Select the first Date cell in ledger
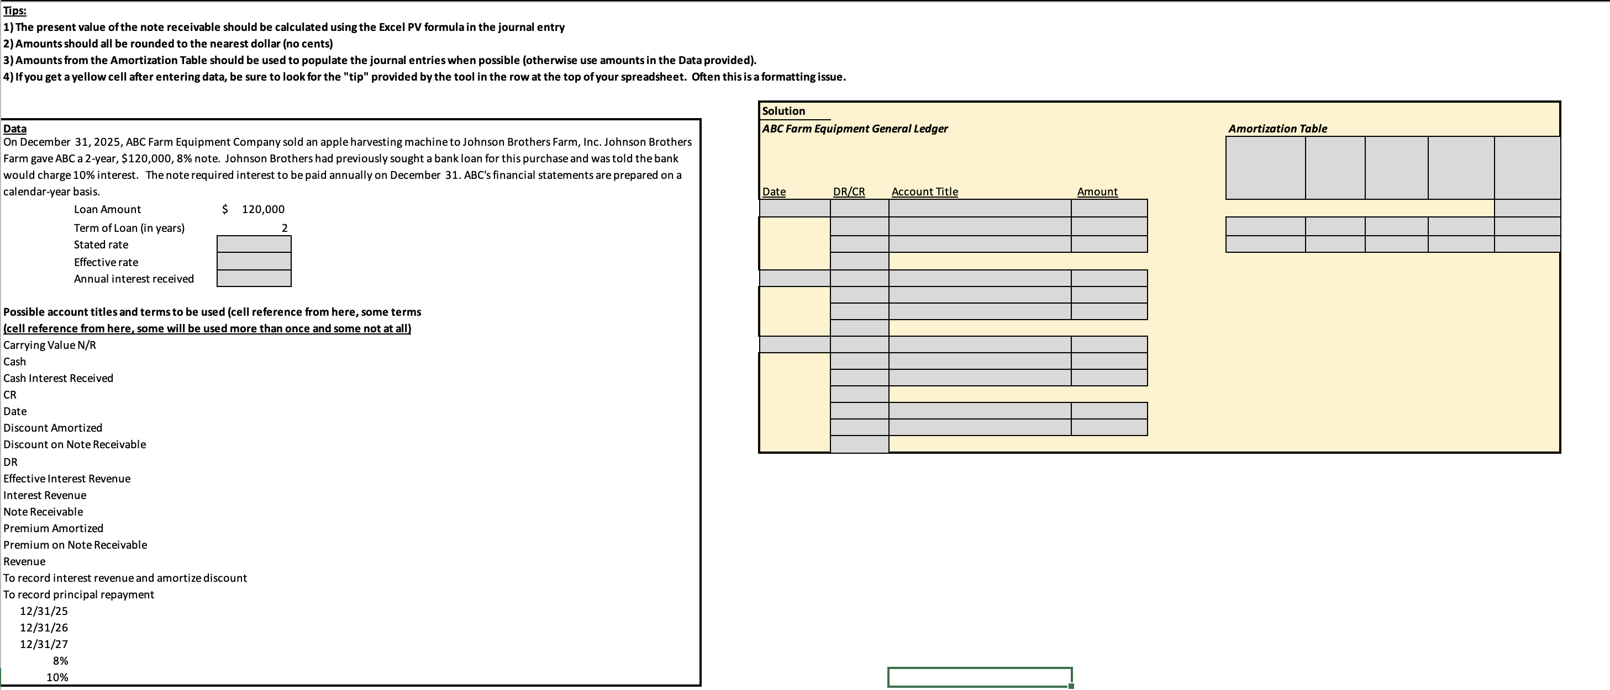Image resolution: width=1610 pixels, height=690 pixels. point(795,209)
